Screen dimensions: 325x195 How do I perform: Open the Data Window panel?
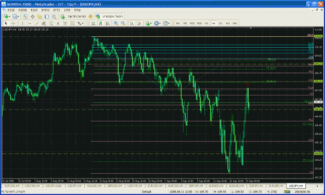(x=33, y=17)
